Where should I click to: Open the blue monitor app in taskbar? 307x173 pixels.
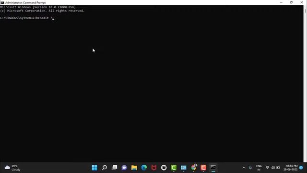(184, 168)
